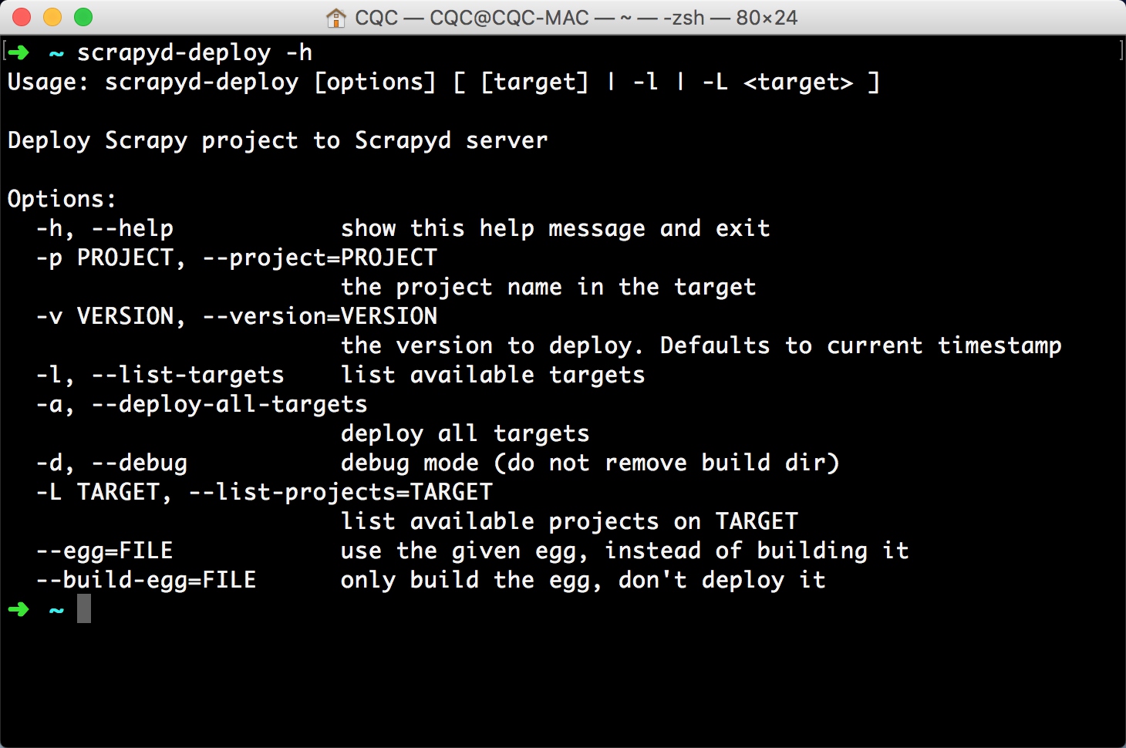1126x748 pixels.
Task: Click the tilde on the last prompt line
Action: click(x=56, y=611)
